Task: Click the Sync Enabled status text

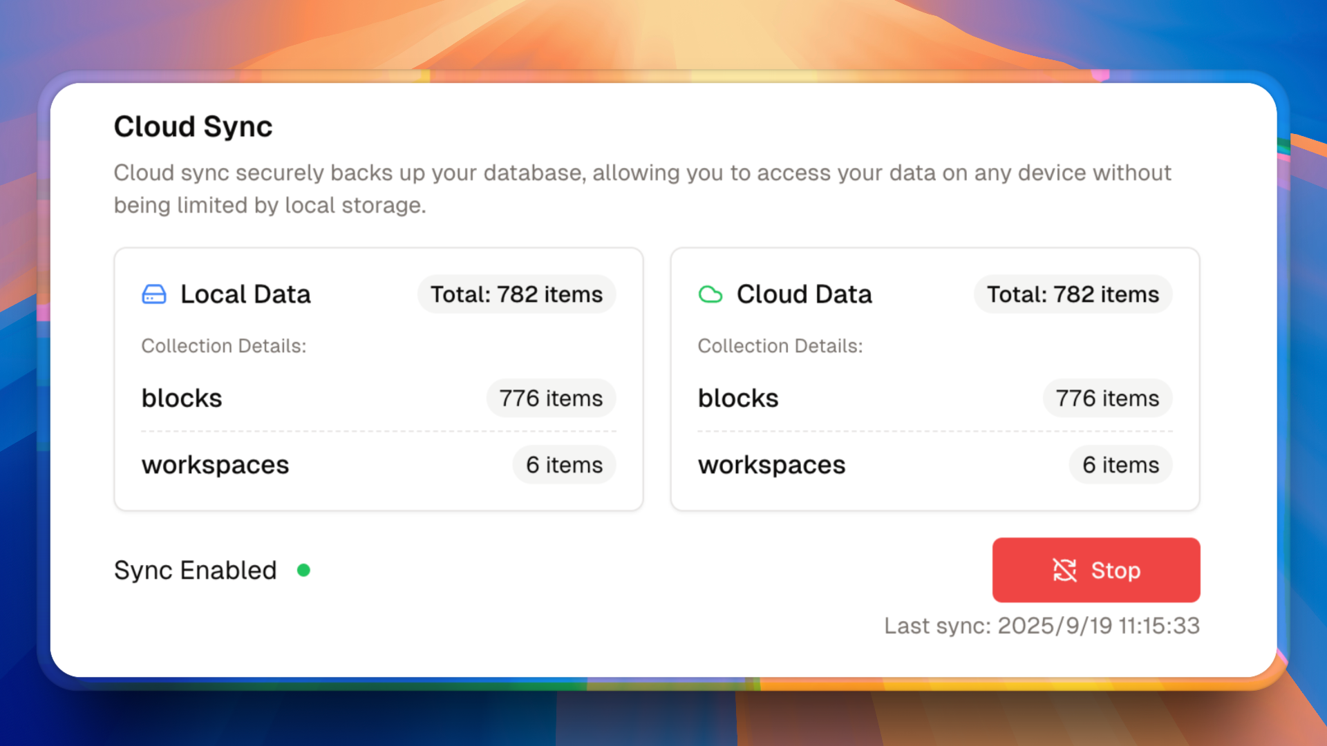Action: 195,571
